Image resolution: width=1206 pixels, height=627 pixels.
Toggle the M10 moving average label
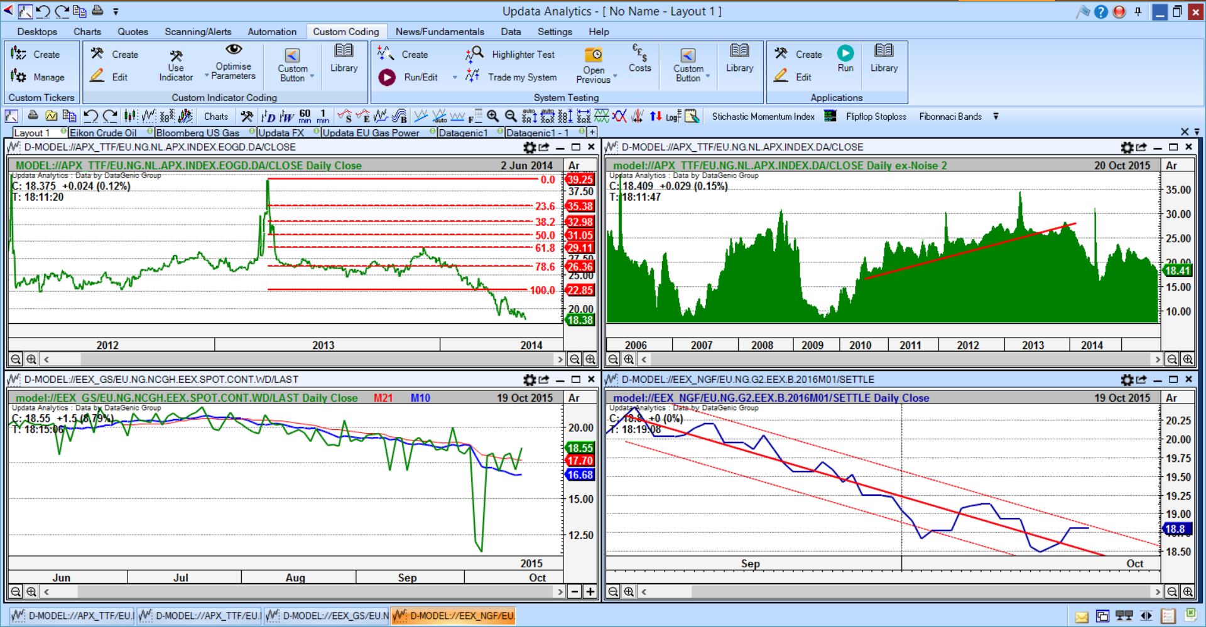point(420,397)
